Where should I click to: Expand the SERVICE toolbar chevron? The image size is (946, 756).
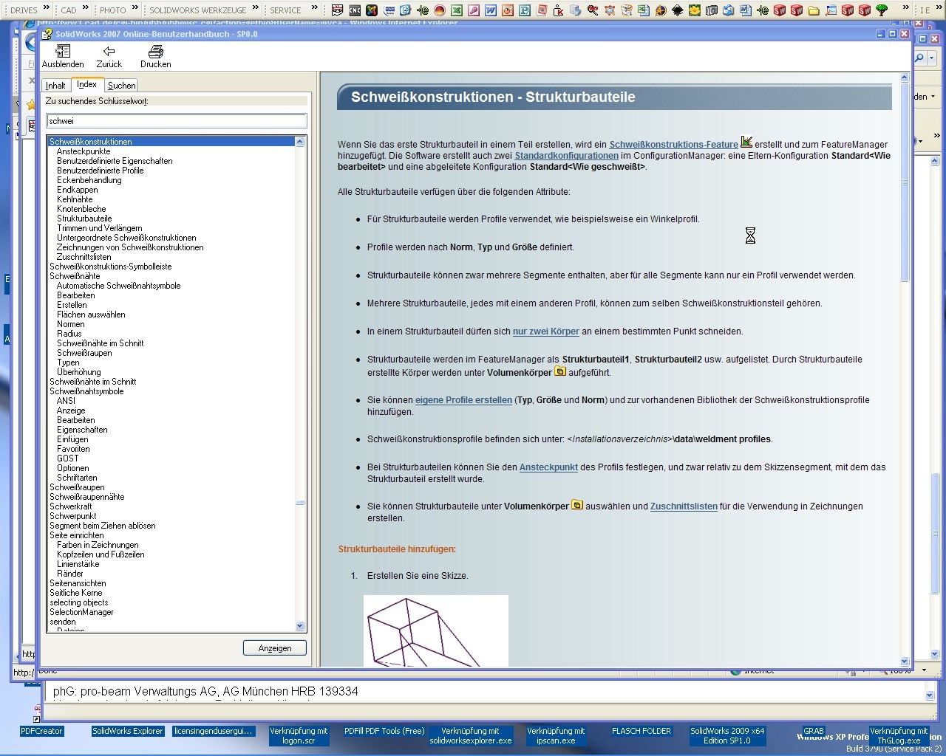[315, 9]
